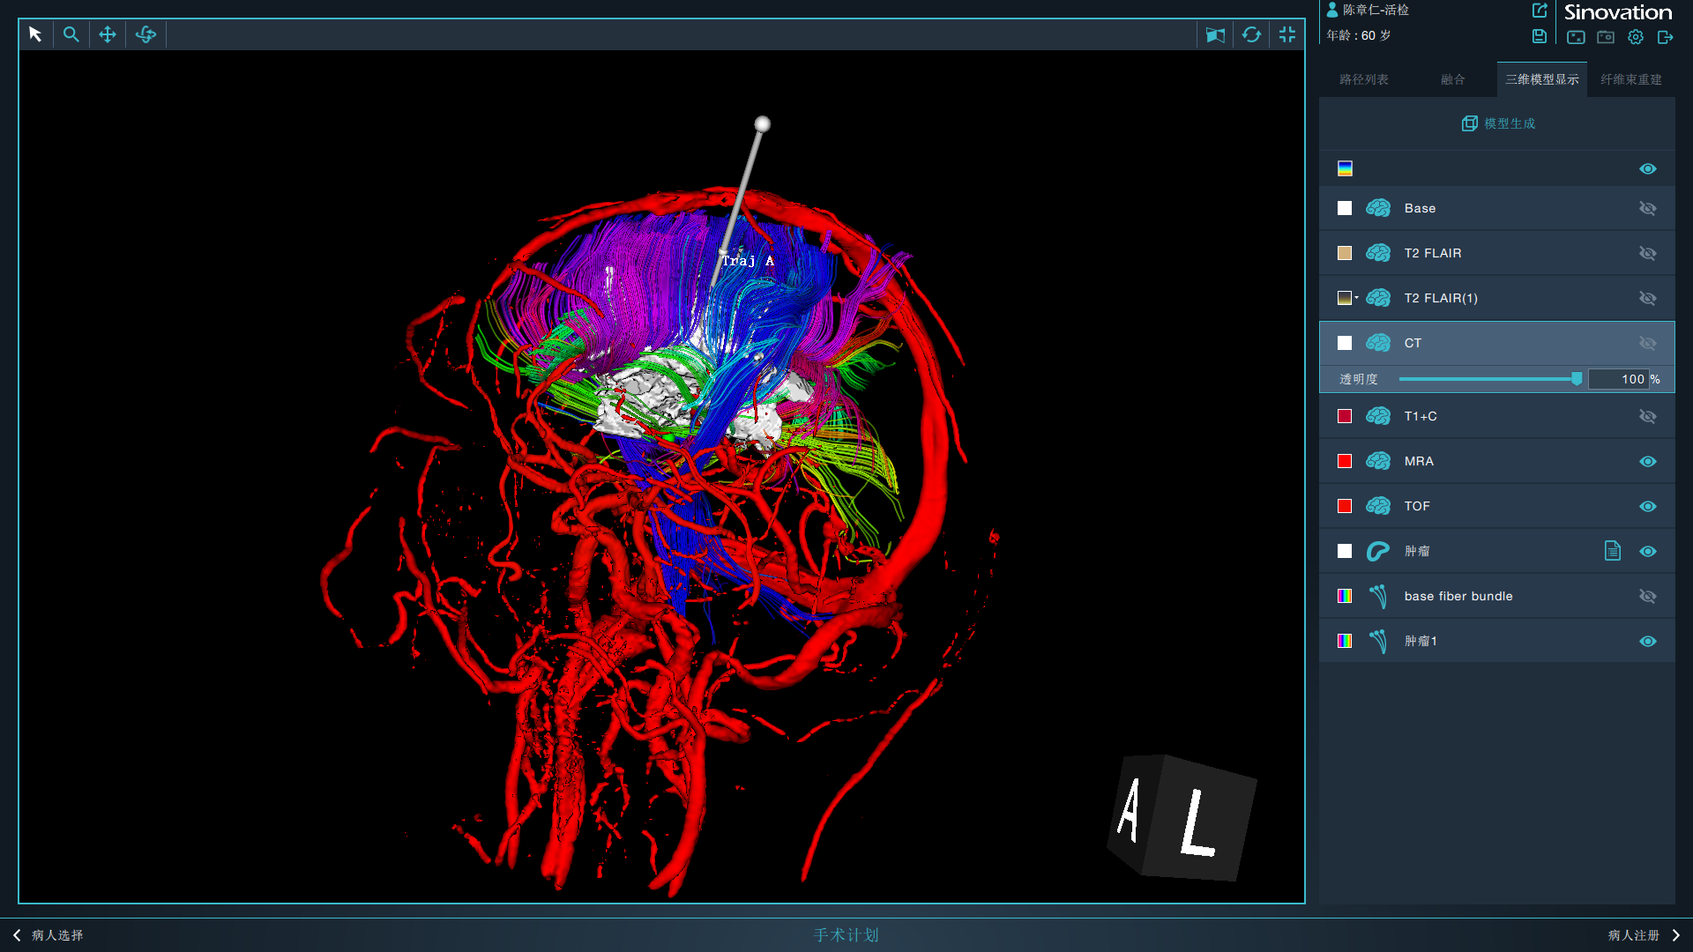Select the pan move tool
Screen dimensions: 1693x952
coord(108,34)
